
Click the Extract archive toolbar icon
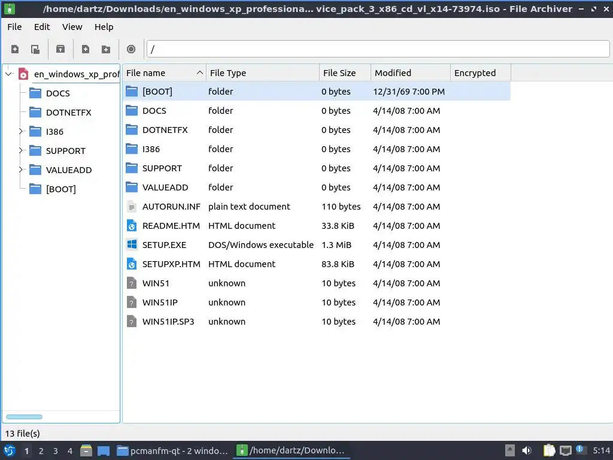(60, 49)
